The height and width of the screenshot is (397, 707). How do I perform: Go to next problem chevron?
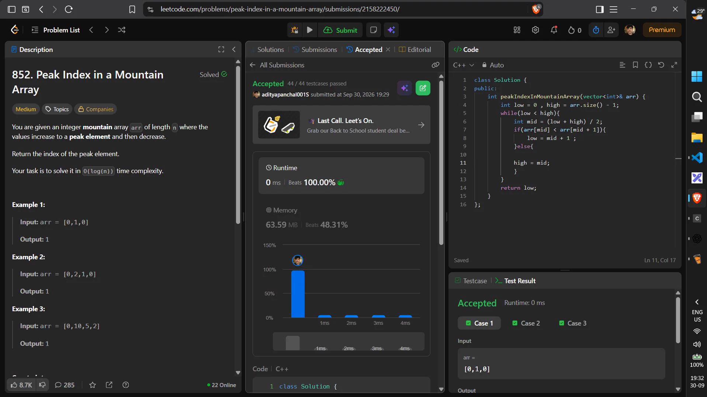pos(107,30)
